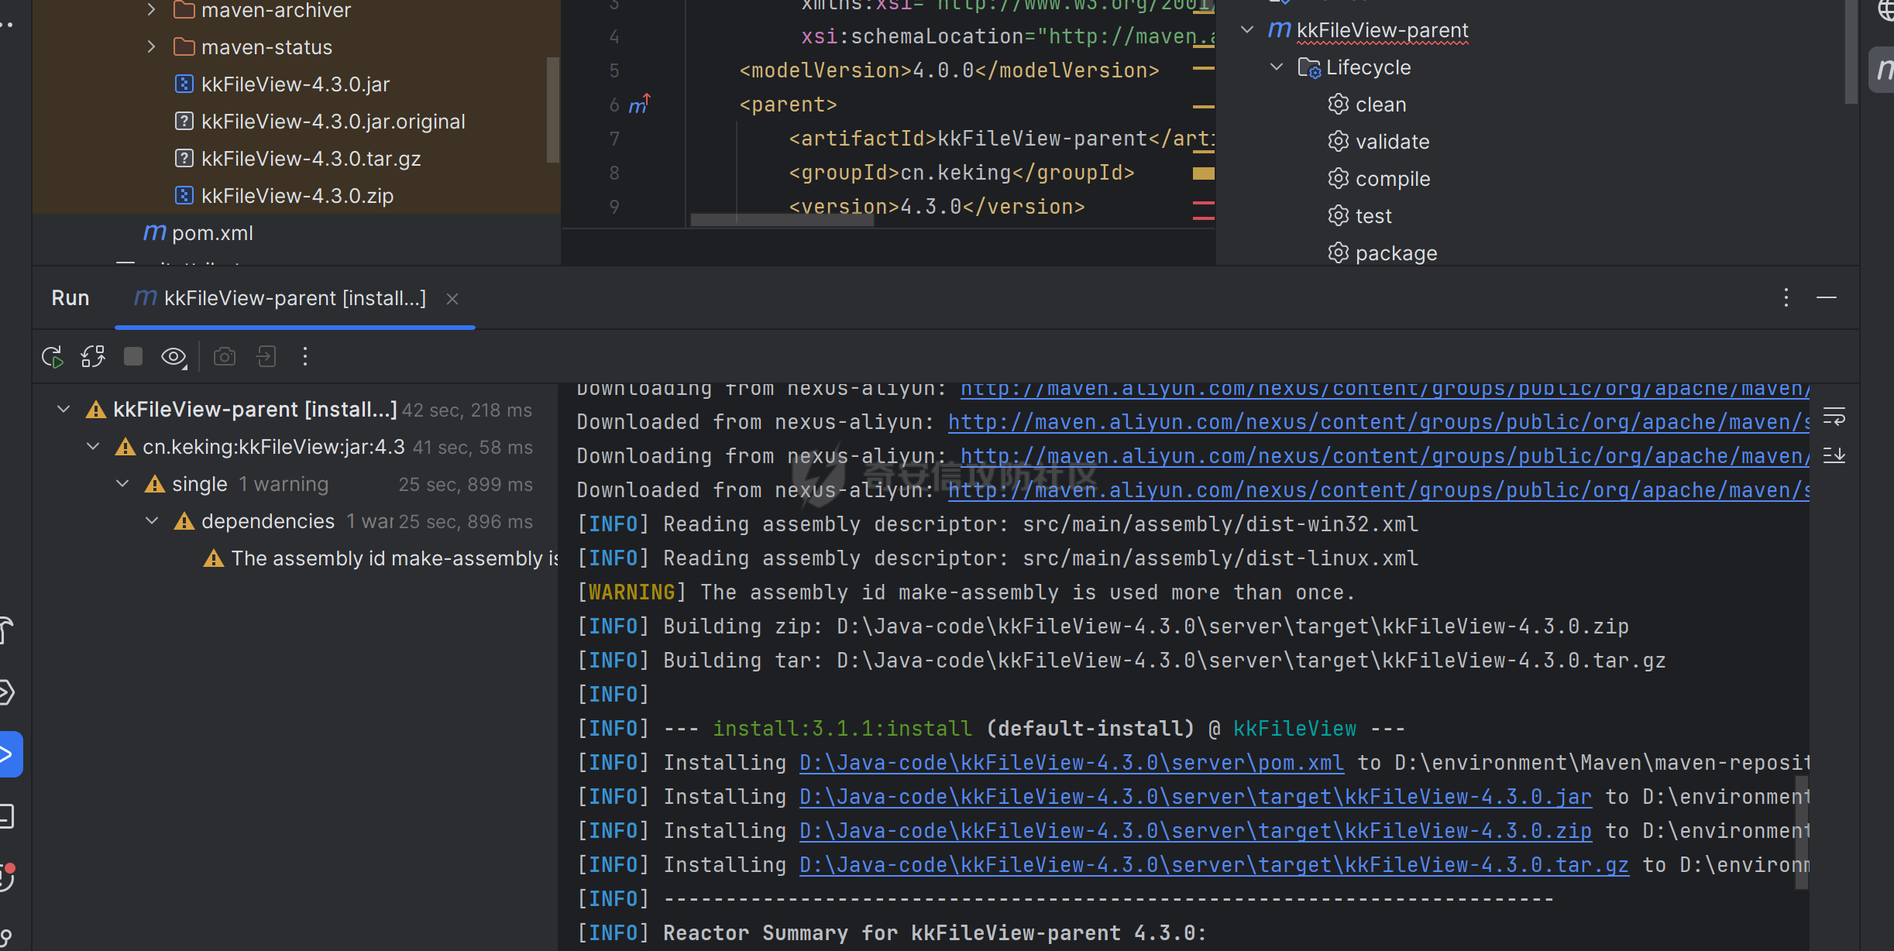Collapse the Lifecycle node

click(1277, 67)
